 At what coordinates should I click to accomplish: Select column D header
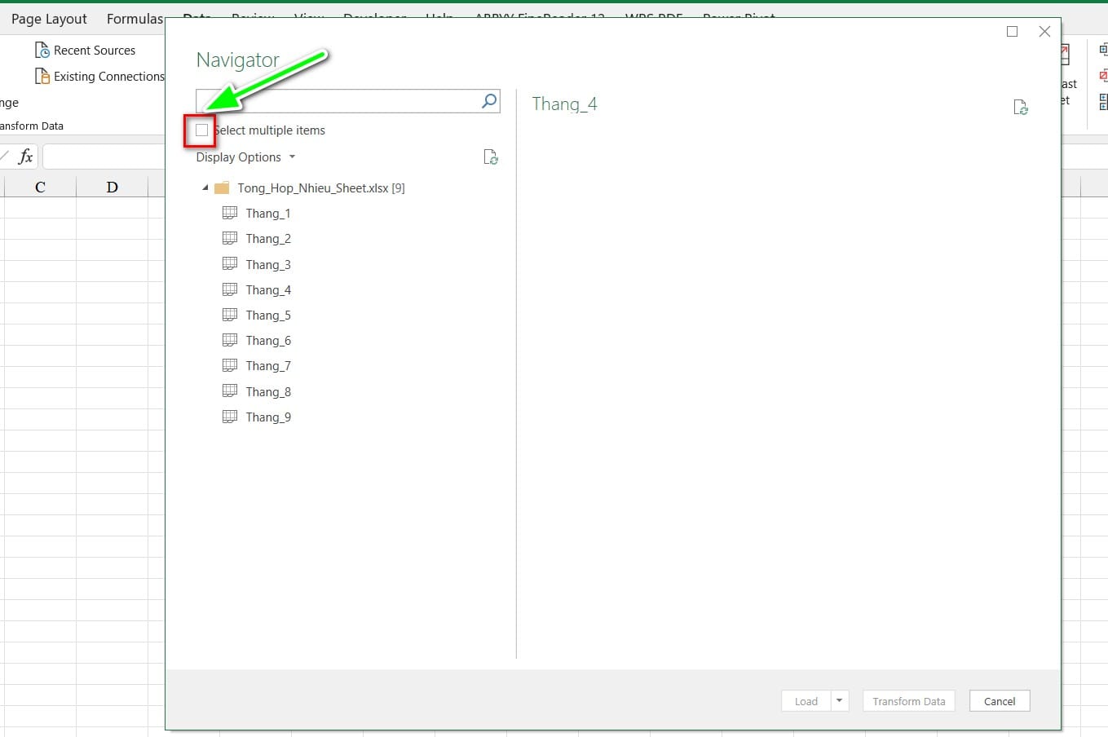pos(112,187)
